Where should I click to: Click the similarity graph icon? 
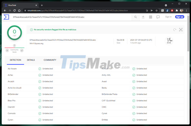coord(181,29)
